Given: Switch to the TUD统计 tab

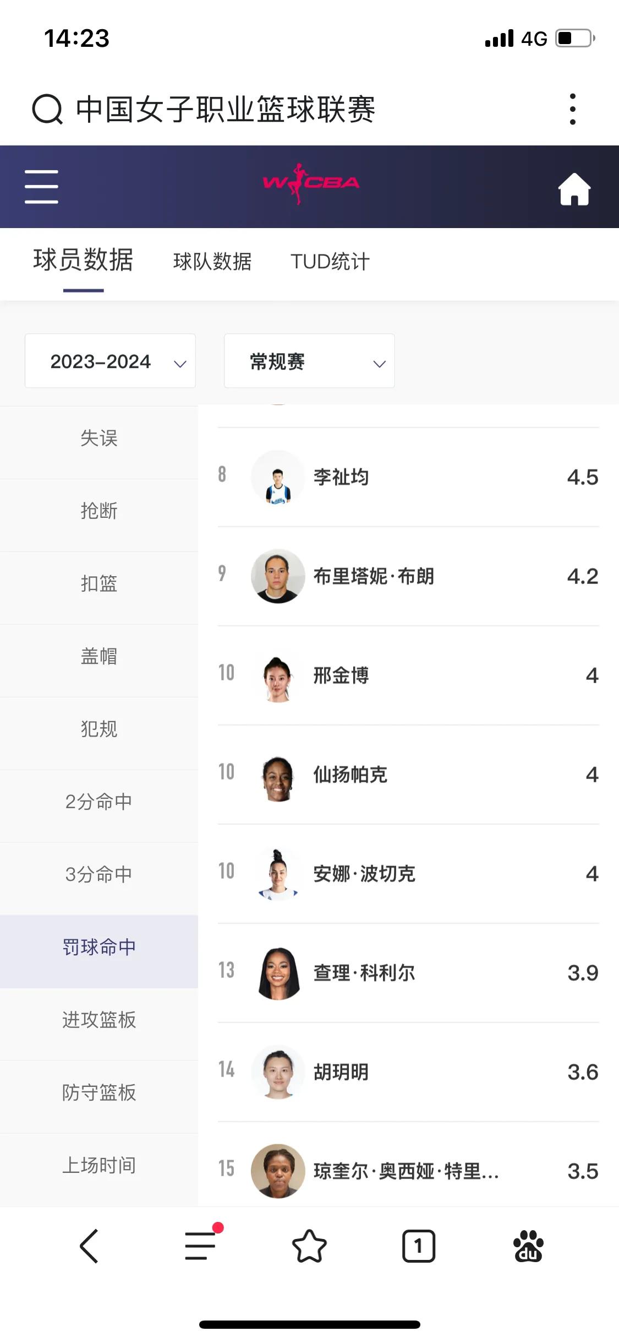Looking at the screenshot, I should (x=330, y=261).
